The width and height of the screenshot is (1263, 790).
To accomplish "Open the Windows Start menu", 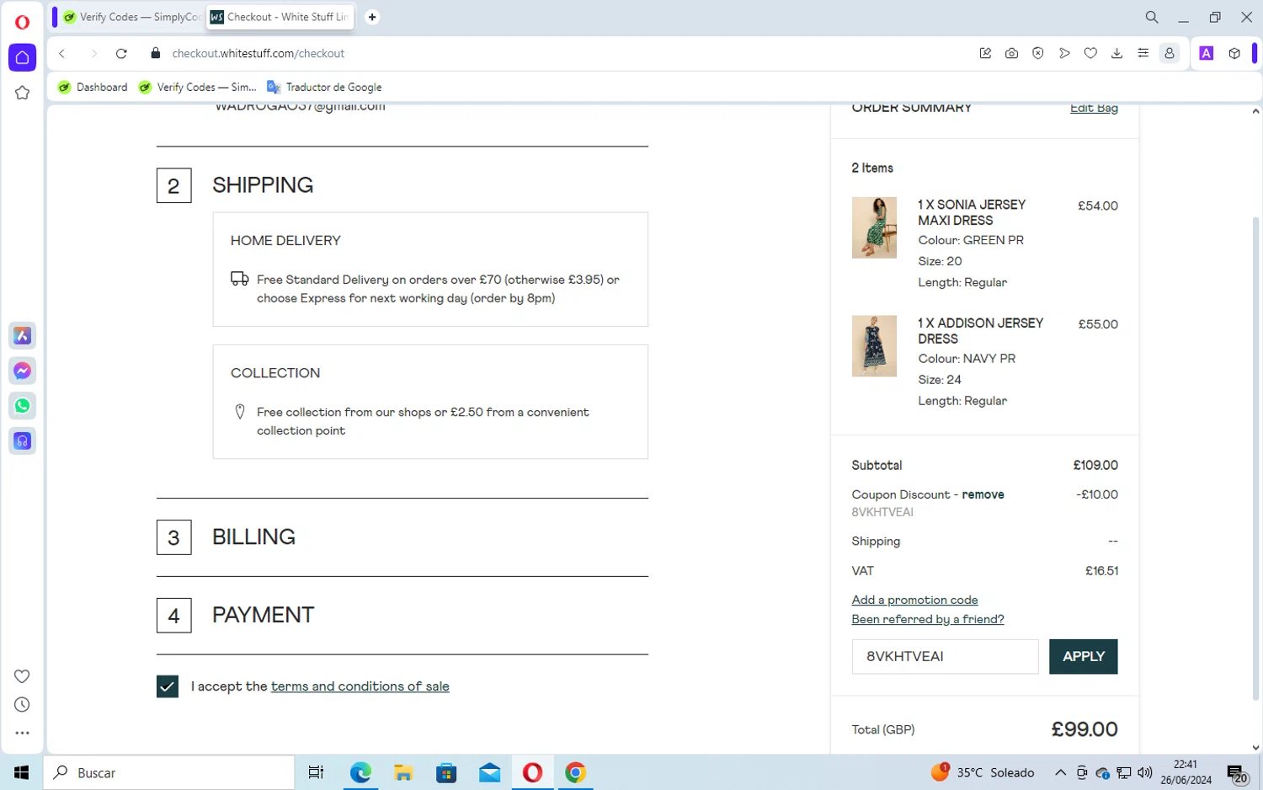I will (x=21, y=772).
